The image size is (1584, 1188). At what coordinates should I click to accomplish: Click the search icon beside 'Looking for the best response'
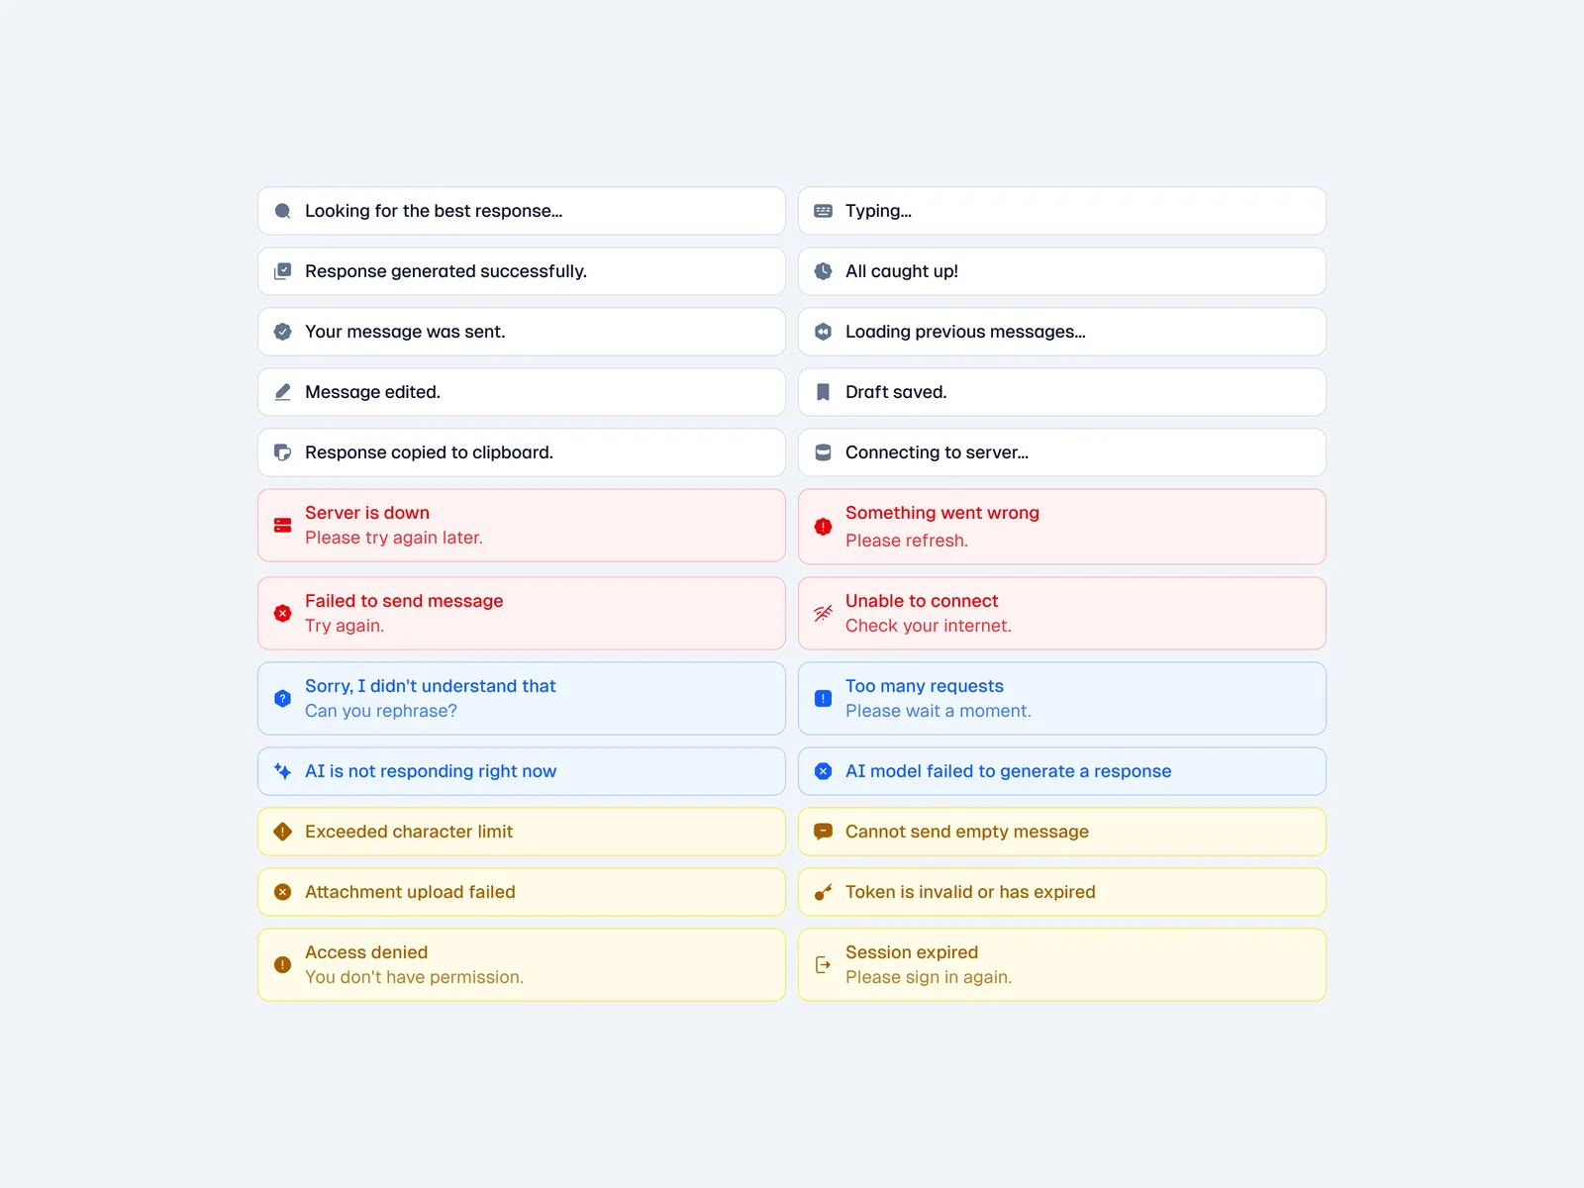pos(282,211)
